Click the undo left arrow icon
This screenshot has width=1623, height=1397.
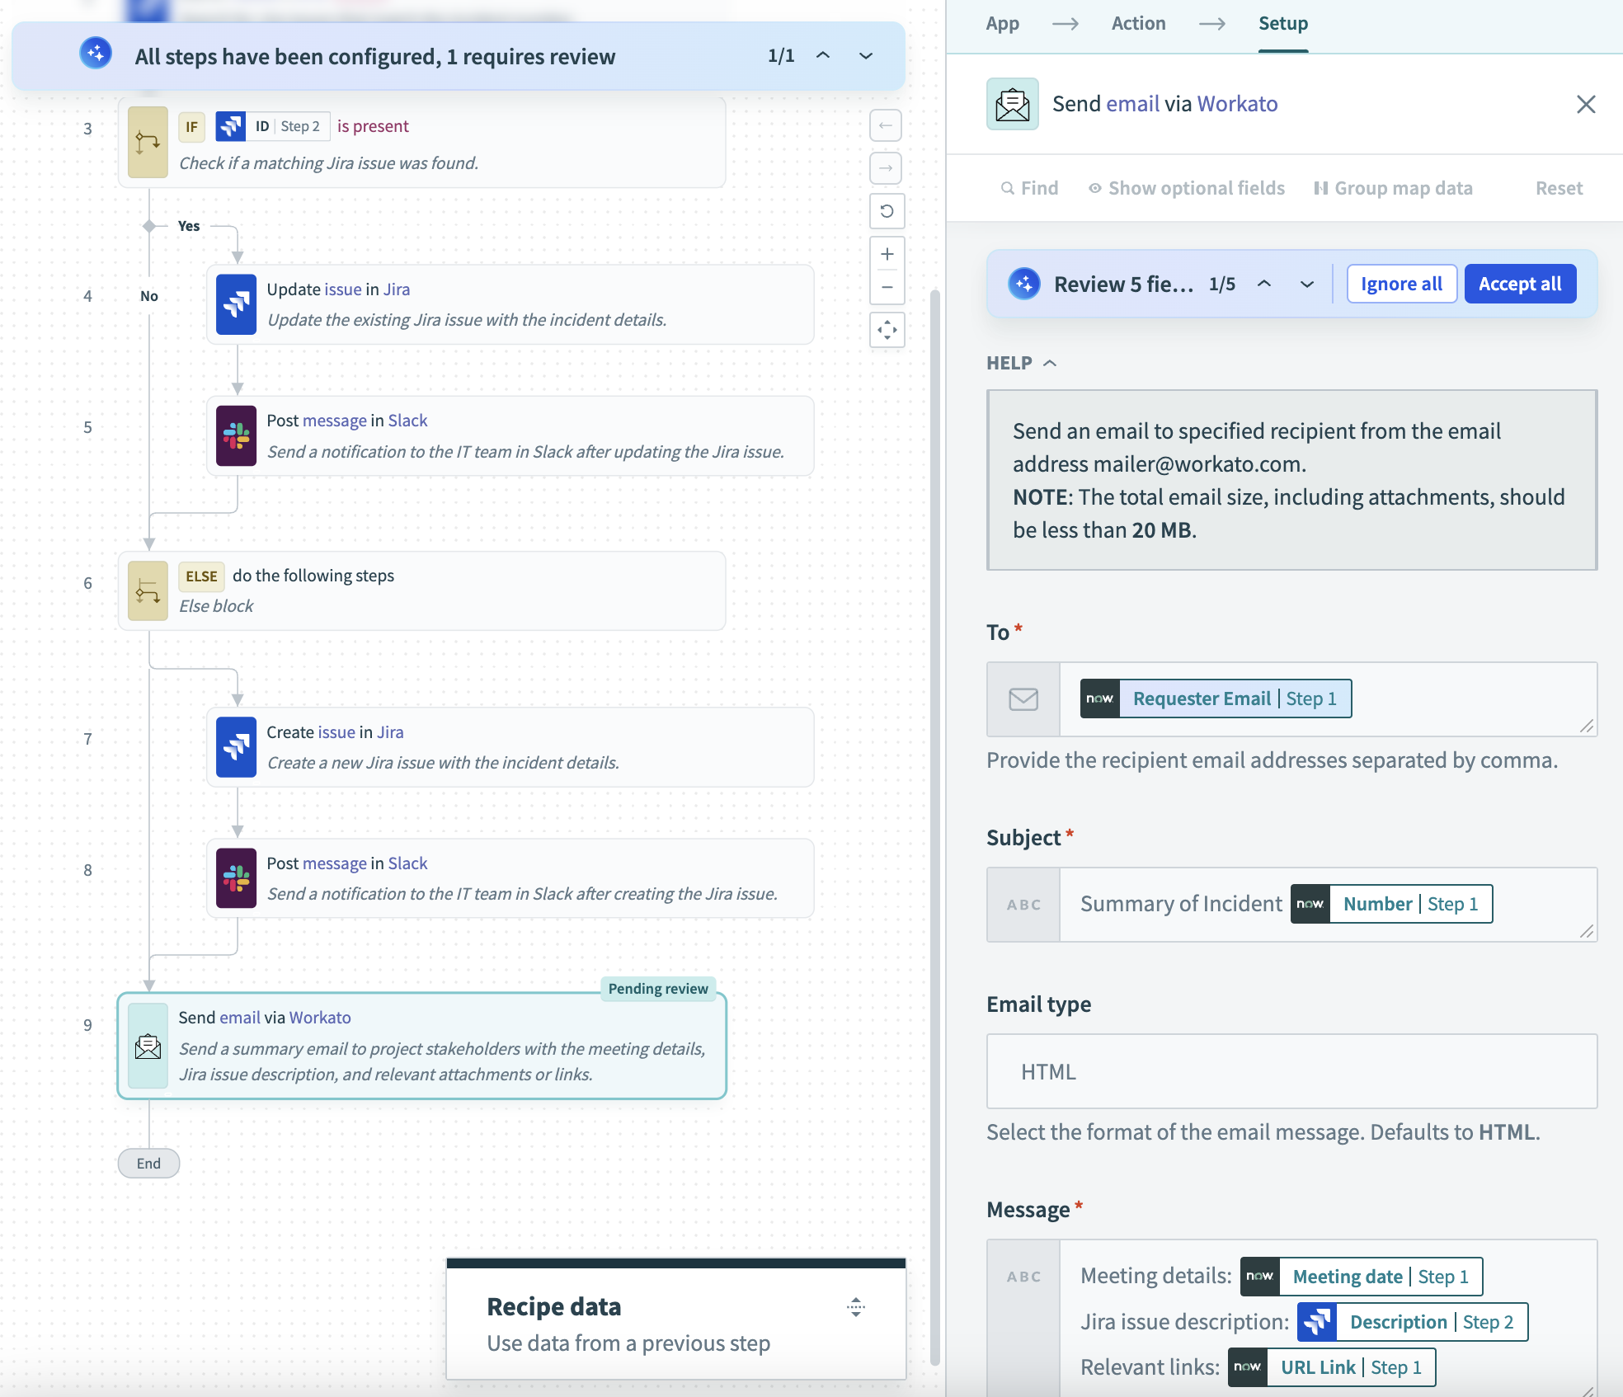887,125
